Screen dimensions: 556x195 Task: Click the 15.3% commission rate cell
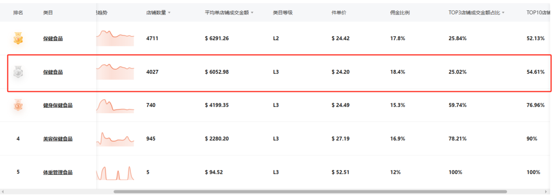tap(397, 105)
